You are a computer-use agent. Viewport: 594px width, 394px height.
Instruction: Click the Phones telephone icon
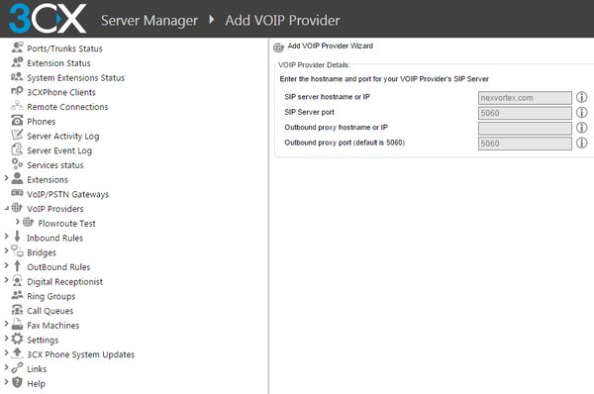click(x=17, y=121)
